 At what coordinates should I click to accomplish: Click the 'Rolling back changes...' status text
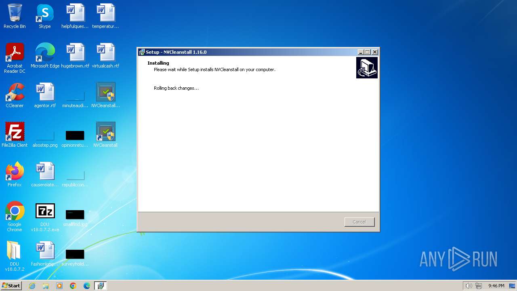pyautogui.click(x=176, y=88)
